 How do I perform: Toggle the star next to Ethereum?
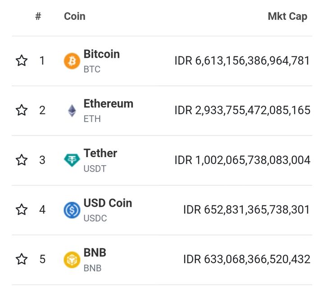22,110
